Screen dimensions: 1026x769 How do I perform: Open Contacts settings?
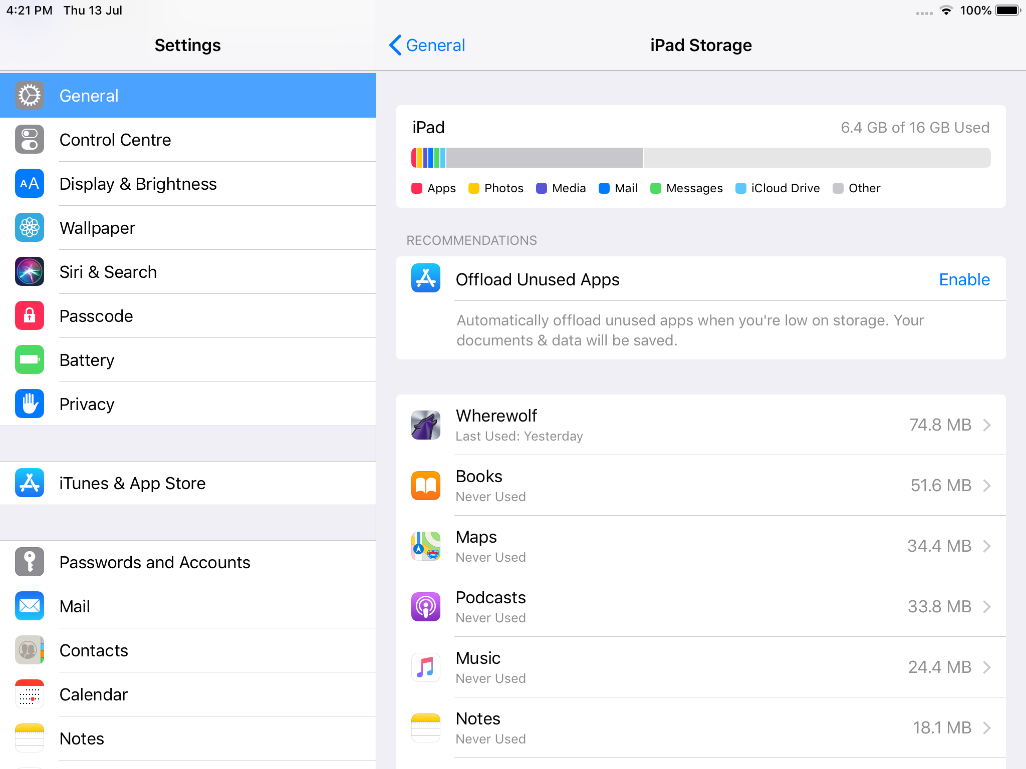pos(188,650)
